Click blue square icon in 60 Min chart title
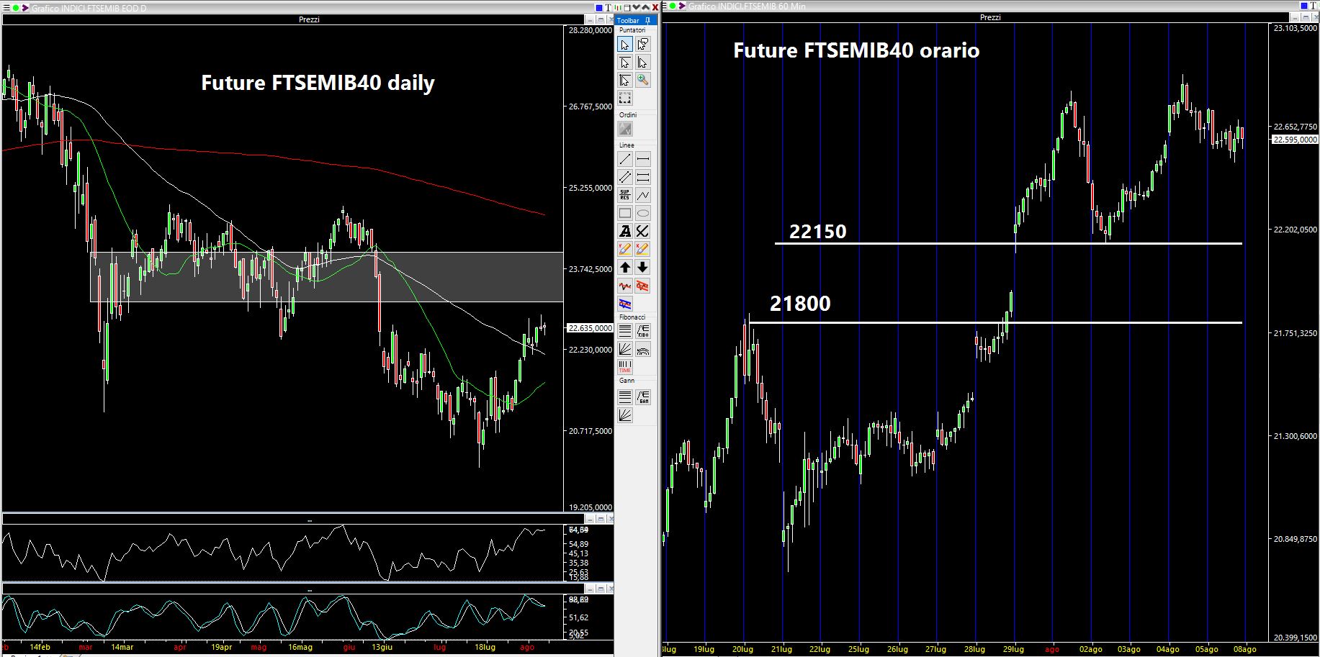 1305,6
